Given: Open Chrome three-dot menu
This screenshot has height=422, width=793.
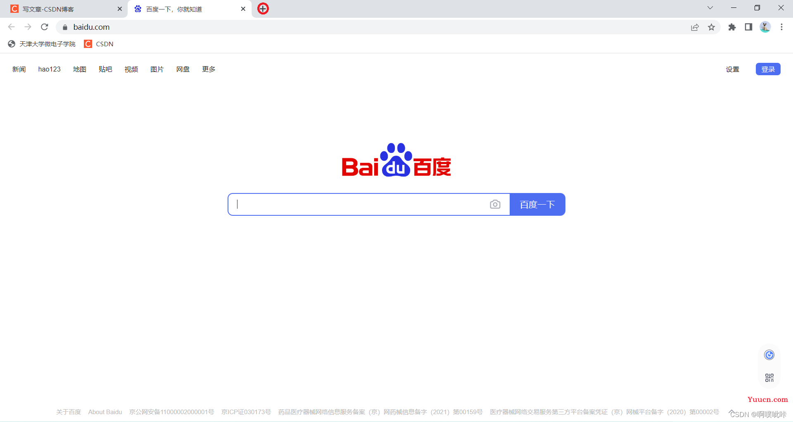Looking at the screenshot, I should coord(781,27).
